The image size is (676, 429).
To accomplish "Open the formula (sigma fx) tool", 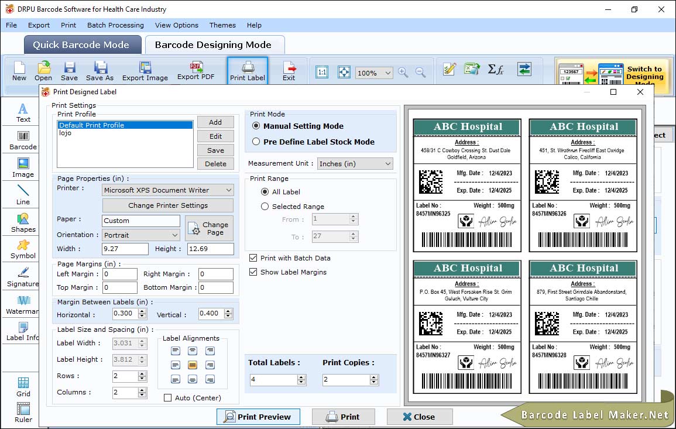I will coord(496,69).
